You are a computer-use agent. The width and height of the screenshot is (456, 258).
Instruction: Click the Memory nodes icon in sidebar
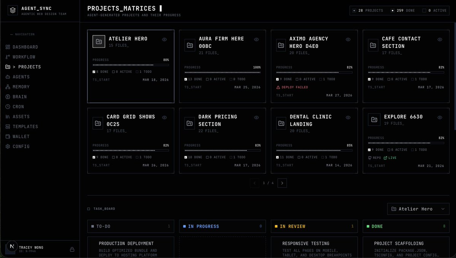tap(8, 87)
